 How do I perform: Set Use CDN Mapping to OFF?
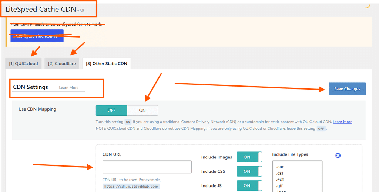(111, 110)
